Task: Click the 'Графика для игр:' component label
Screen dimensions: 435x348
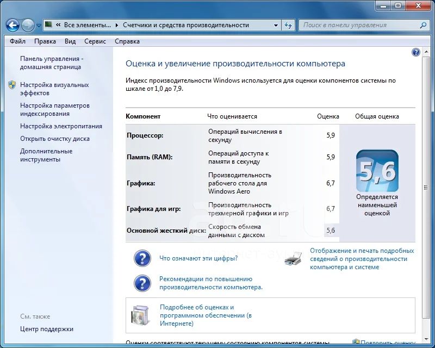Action: click(x=154, y=209)
